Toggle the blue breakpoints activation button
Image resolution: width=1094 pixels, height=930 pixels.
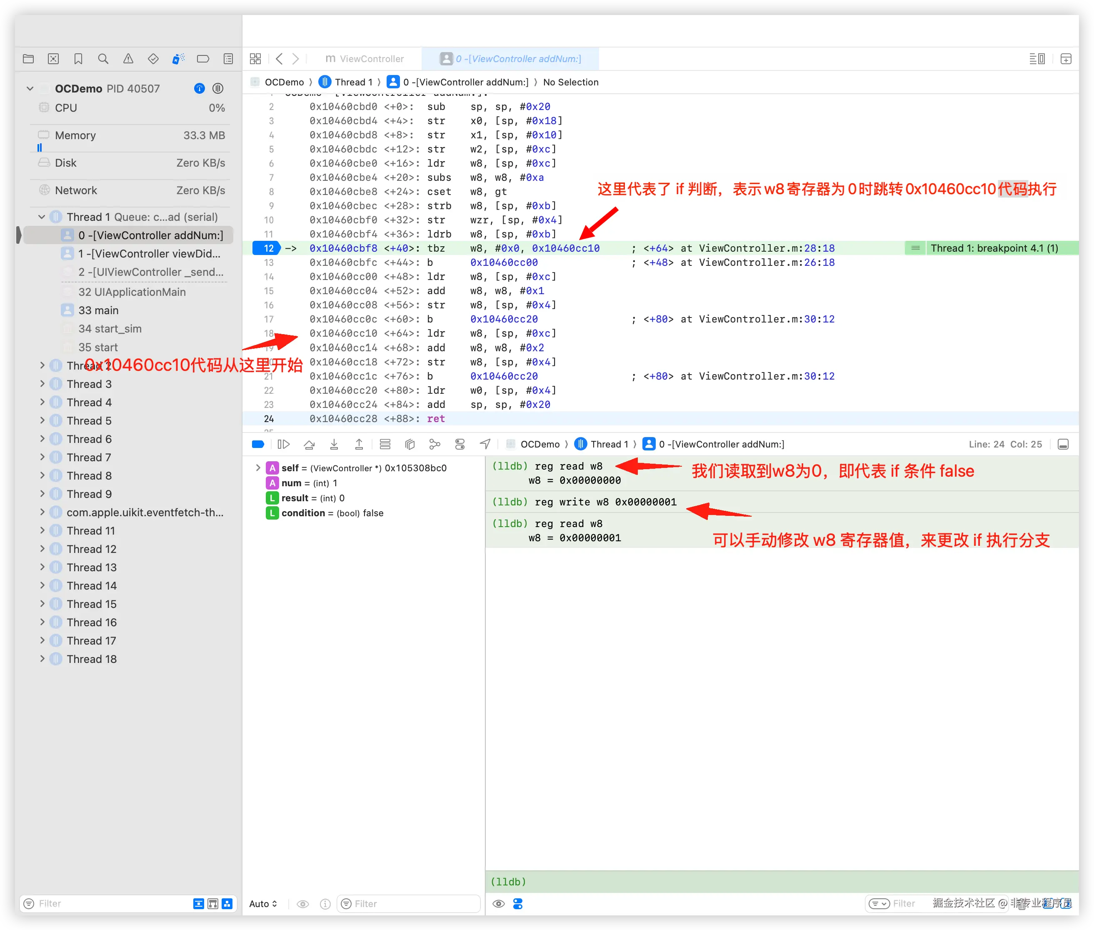click(x=258, y=445)
